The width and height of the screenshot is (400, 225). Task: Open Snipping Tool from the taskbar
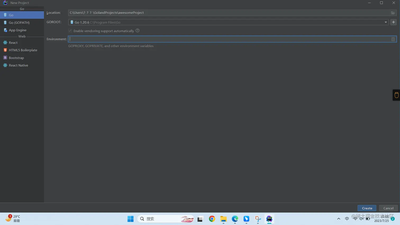point(258,219)
